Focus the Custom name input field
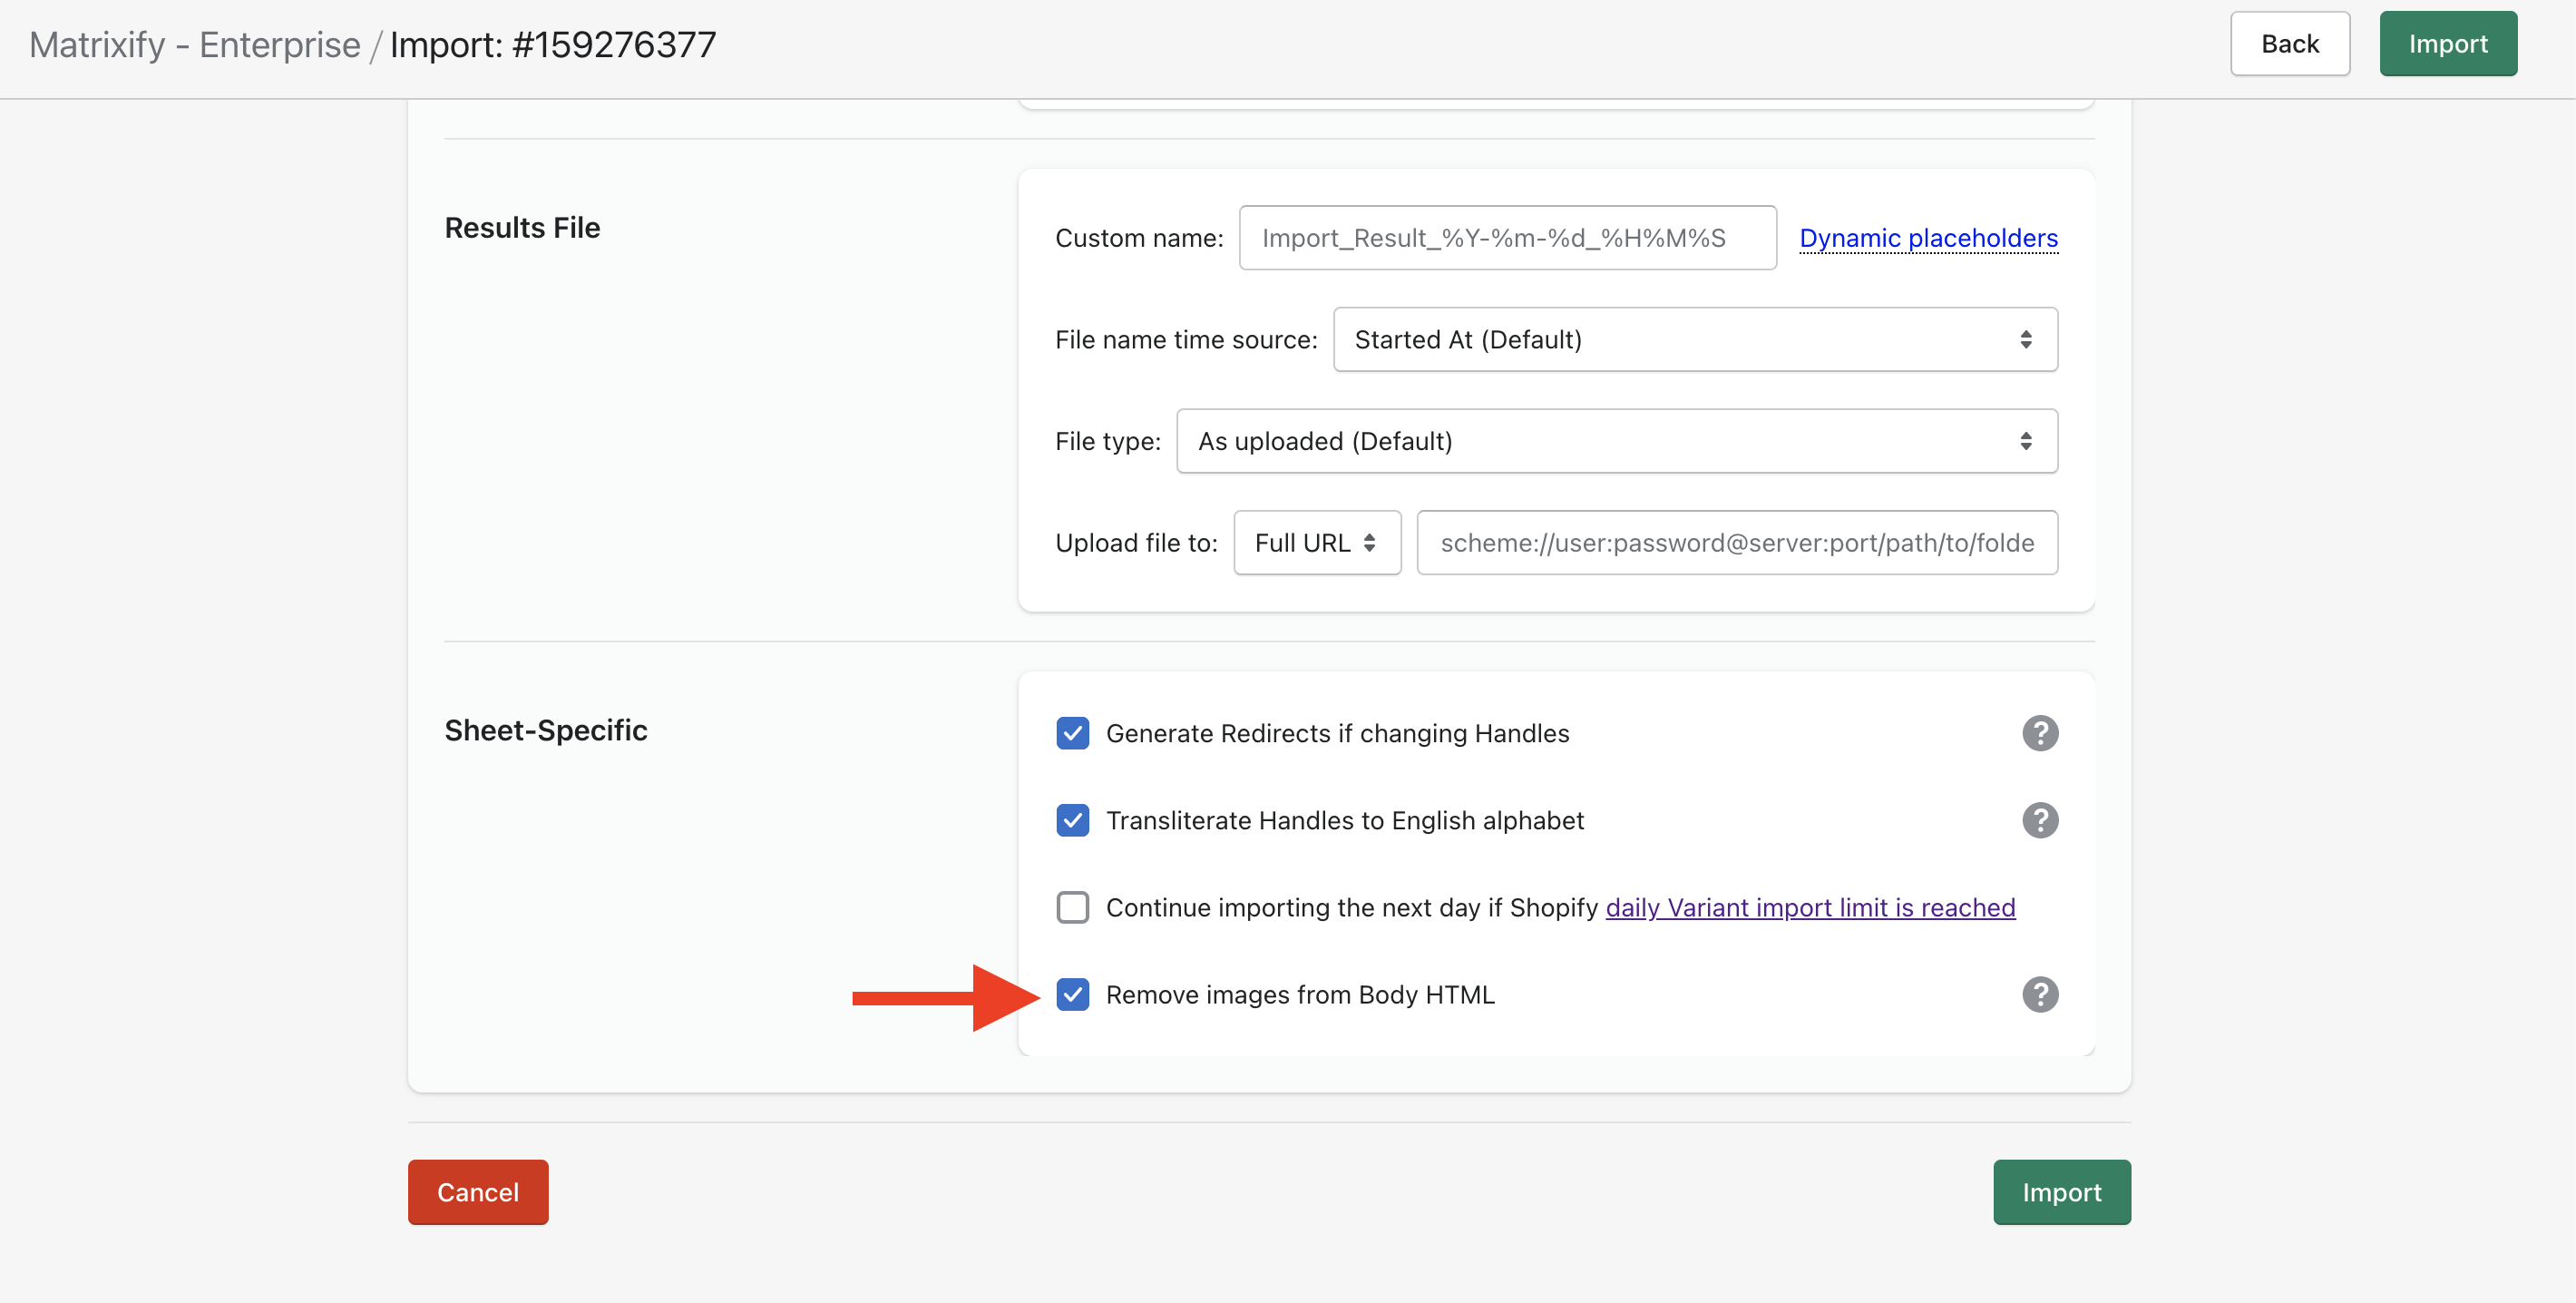The width and height of the screenshot is (2576, 1303). point(1507,238)
